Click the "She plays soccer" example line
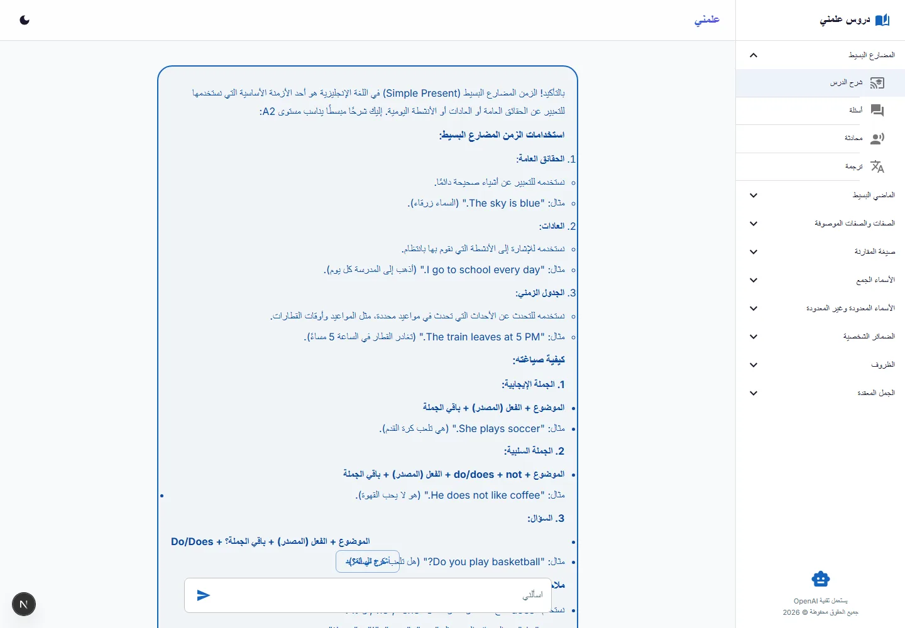 pos(472,429)
